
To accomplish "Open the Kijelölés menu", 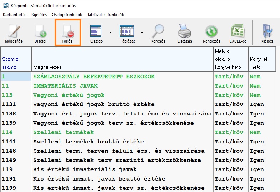I will point(39,15).
